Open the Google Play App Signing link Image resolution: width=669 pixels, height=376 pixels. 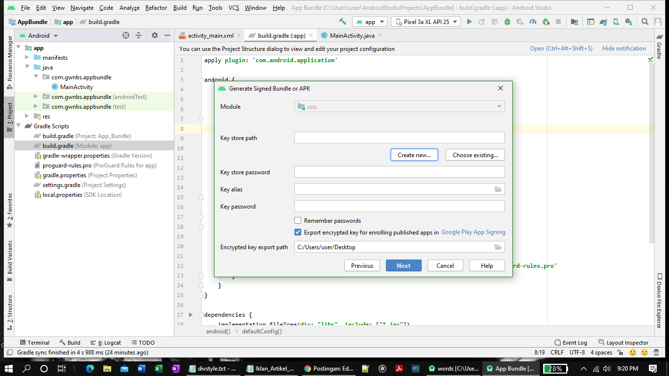point(473,232)
